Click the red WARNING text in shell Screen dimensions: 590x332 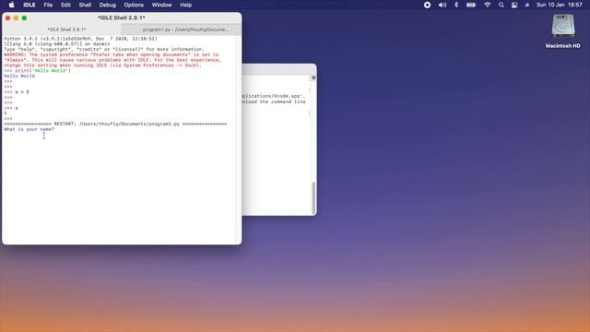pos(112,60)
